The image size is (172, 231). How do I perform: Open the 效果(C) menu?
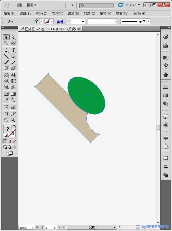(x=89, y=14)
